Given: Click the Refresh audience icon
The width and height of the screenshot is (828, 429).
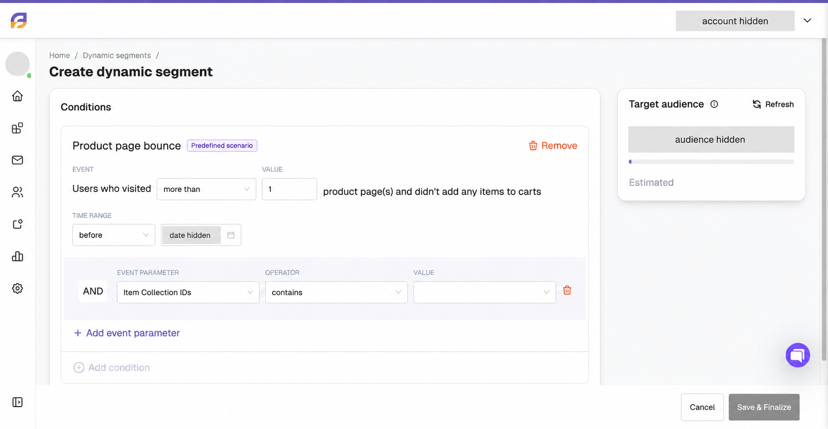Looking at the screenshot, I should (x=757, y=104).
